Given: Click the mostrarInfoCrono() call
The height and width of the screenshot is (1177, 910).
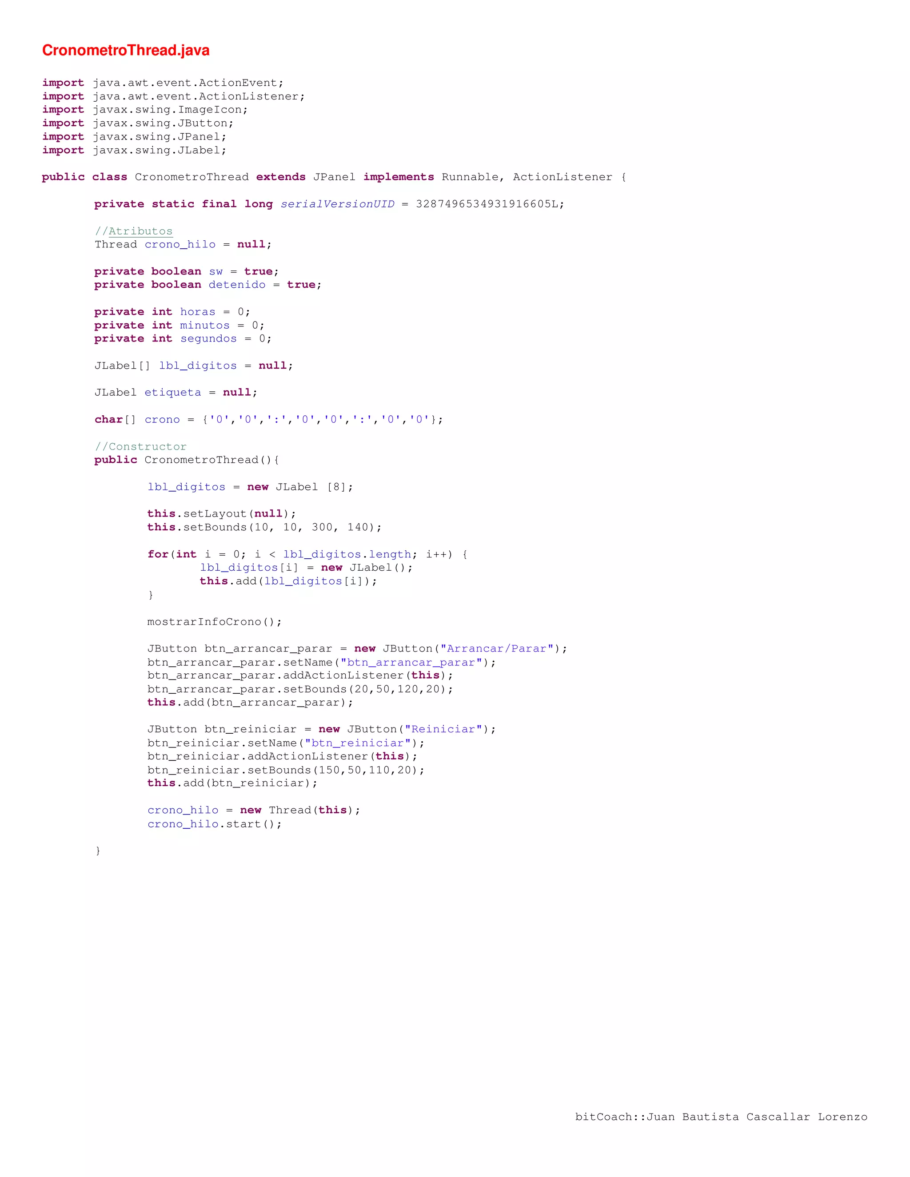Looking at the screenshot, I should pyautogui.click(x=214, y=622).
